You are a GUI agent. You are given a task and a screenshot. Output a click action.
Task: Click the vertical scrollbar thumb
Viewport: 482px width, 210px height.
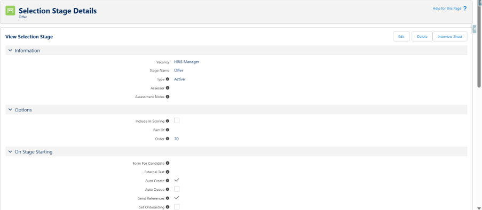(x=479, y=46)
